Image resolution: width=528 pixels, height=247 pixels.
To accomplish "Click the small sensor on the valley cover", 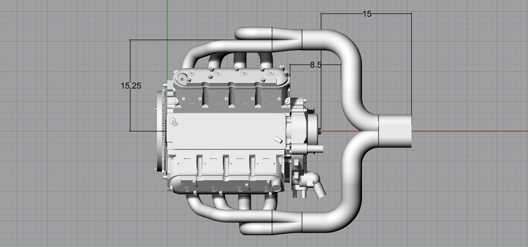I will [x=278, y=140].
